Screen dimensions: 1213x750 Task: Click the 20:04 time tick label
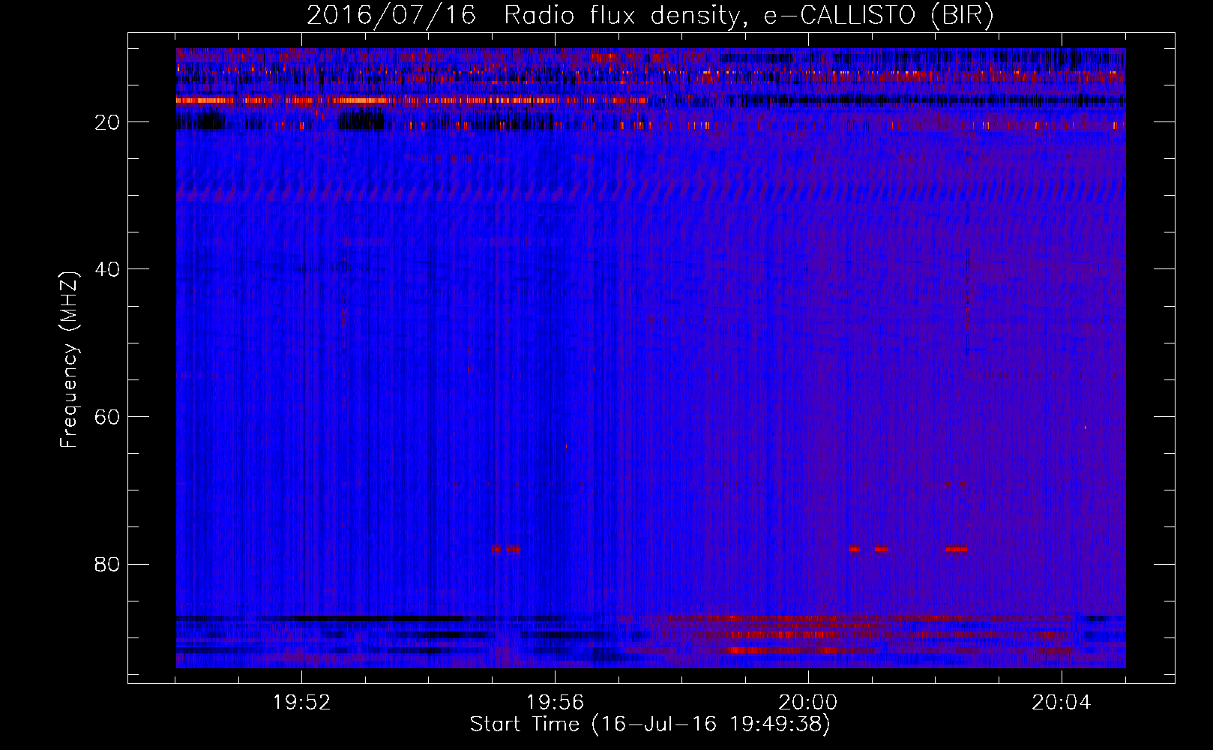click(x=1062, y=703)
